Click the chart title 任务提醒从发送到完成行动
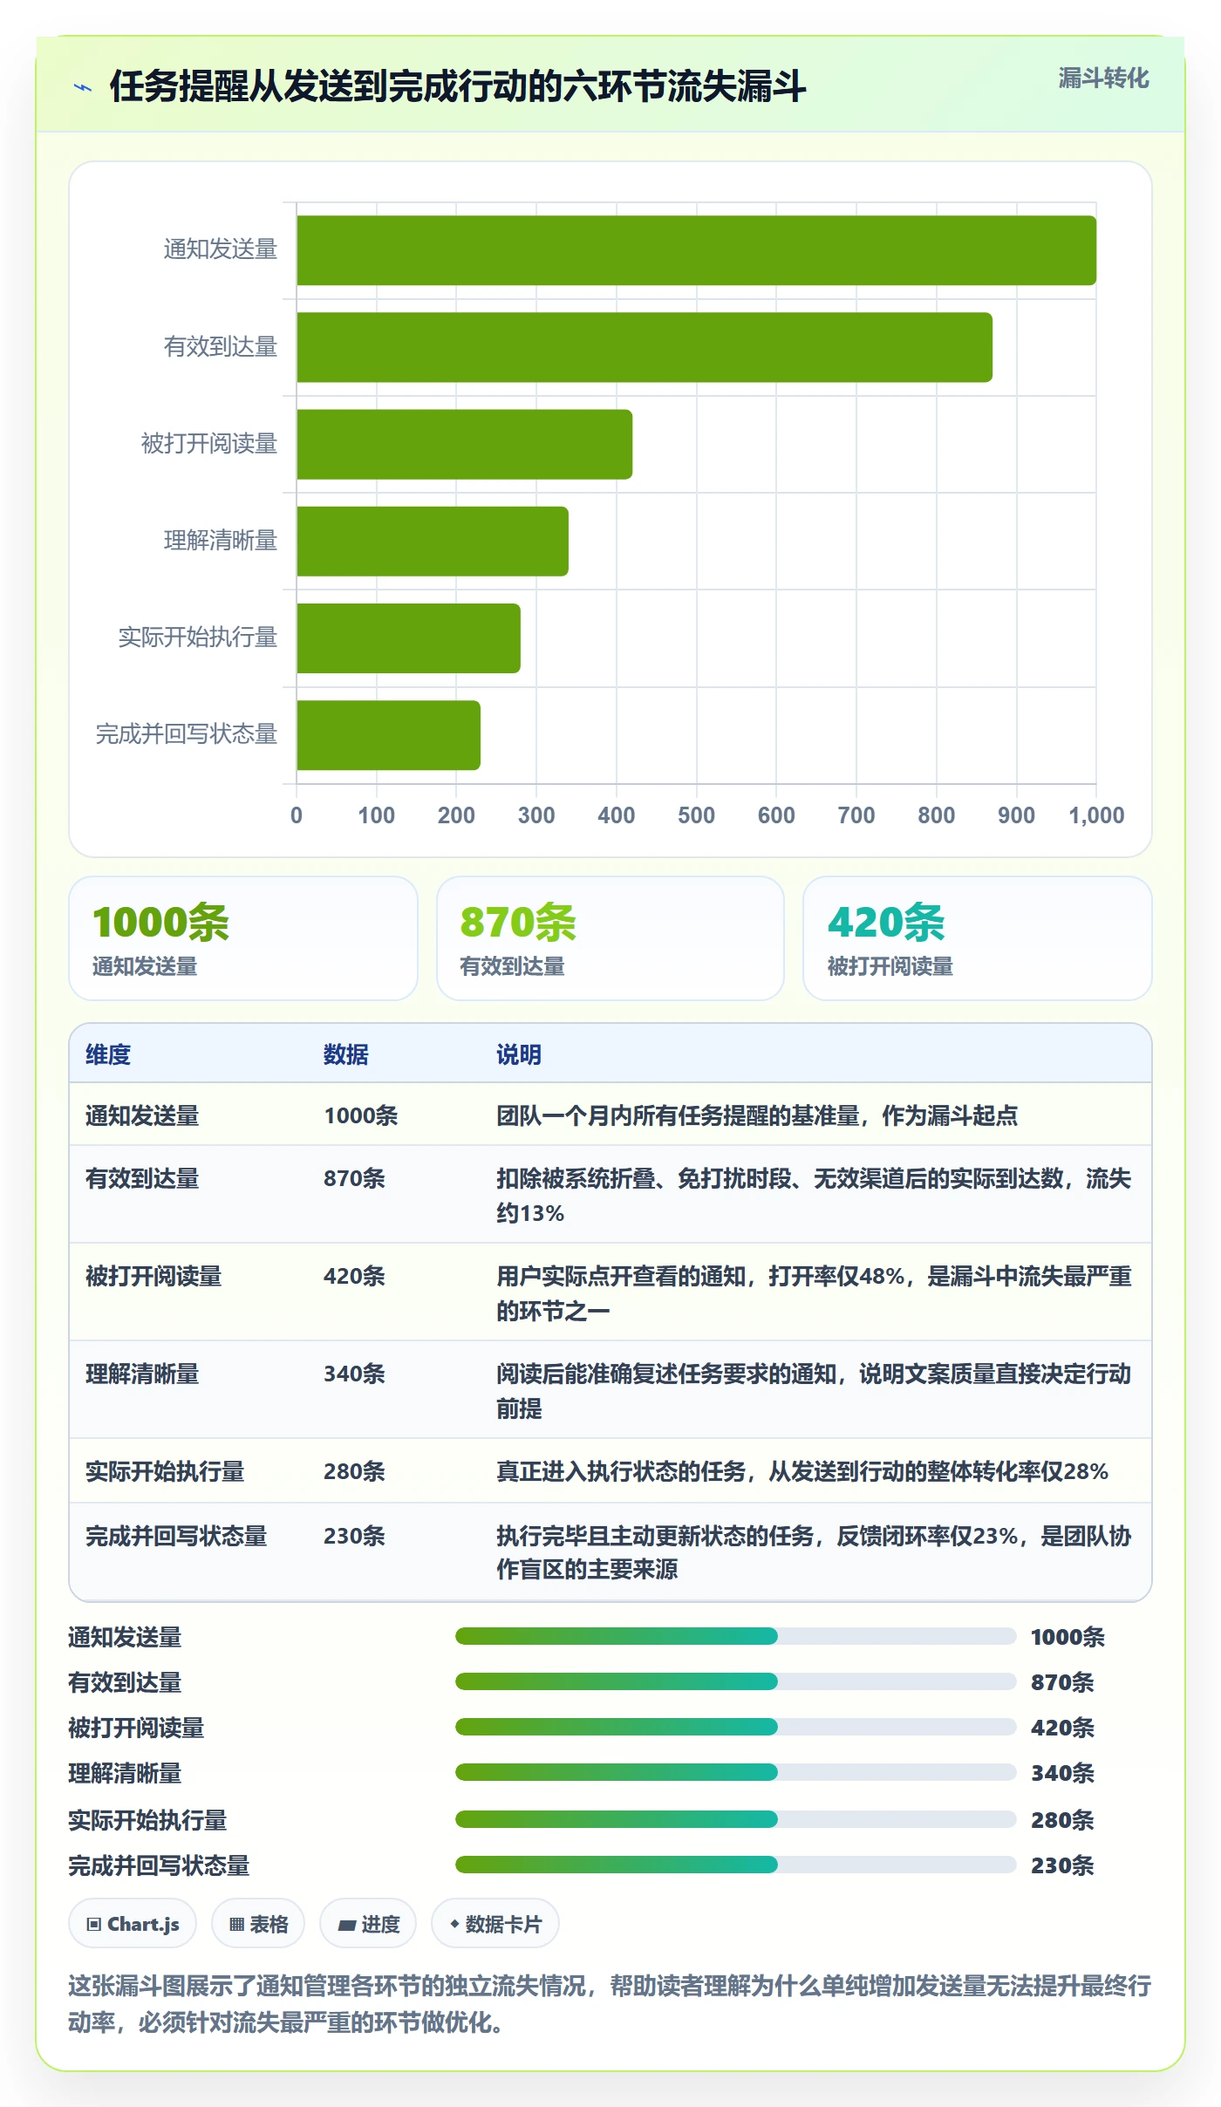The image size is (1221, 2107). coord(457,87)
